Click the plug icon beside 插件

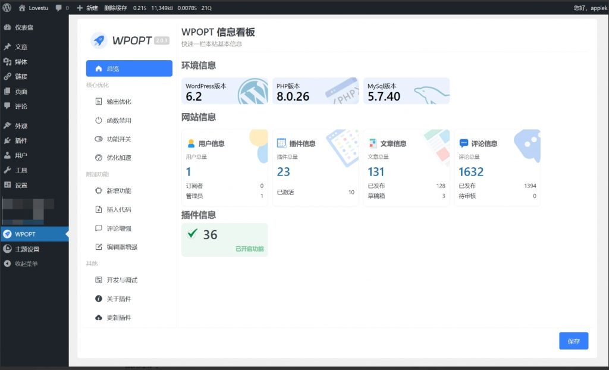click(x=7, y=141)
